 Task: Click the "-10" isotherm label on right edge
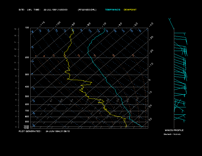click(x=151, y=65)
